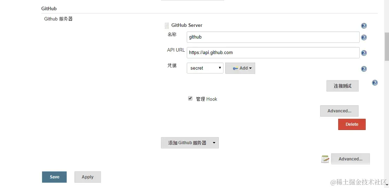This screenshot has width=389, height=188.
Task: Click the 连接测试 test connection button
Action: (x=342, y=86)
